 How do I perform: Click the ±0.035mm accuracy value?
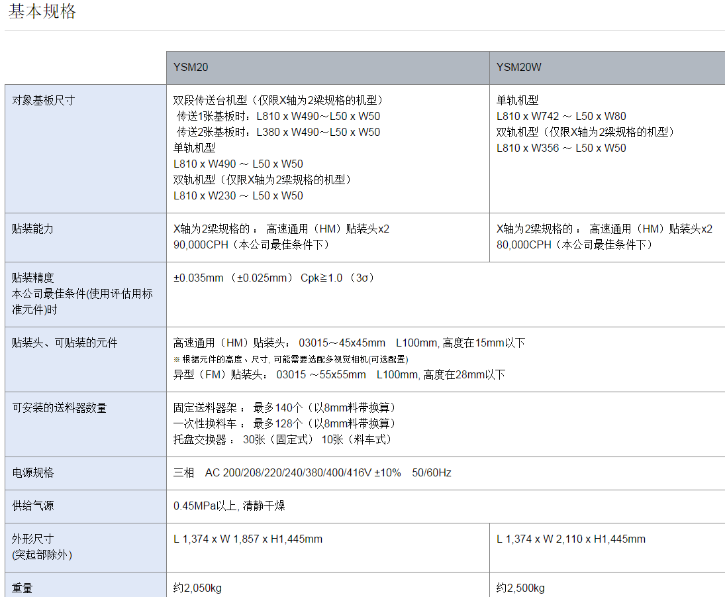199,278
